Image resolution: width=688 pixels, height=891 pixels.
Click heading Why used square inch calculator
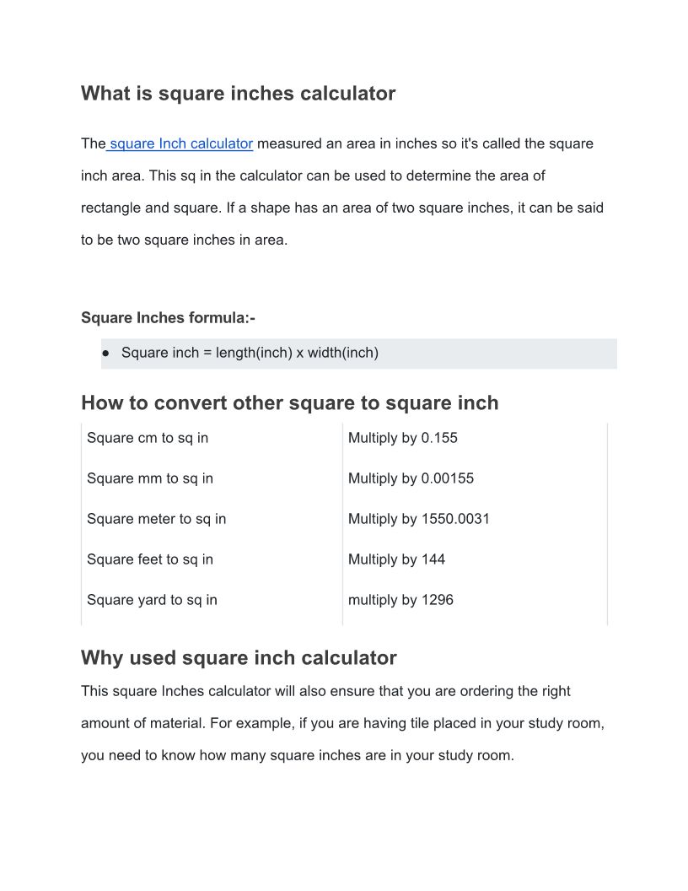point(239,657)
